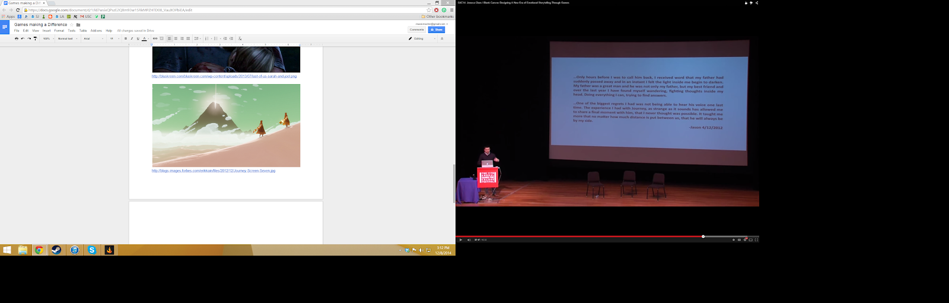
Task: Click the video progress bar scrubber
Action: pos(703,236)
